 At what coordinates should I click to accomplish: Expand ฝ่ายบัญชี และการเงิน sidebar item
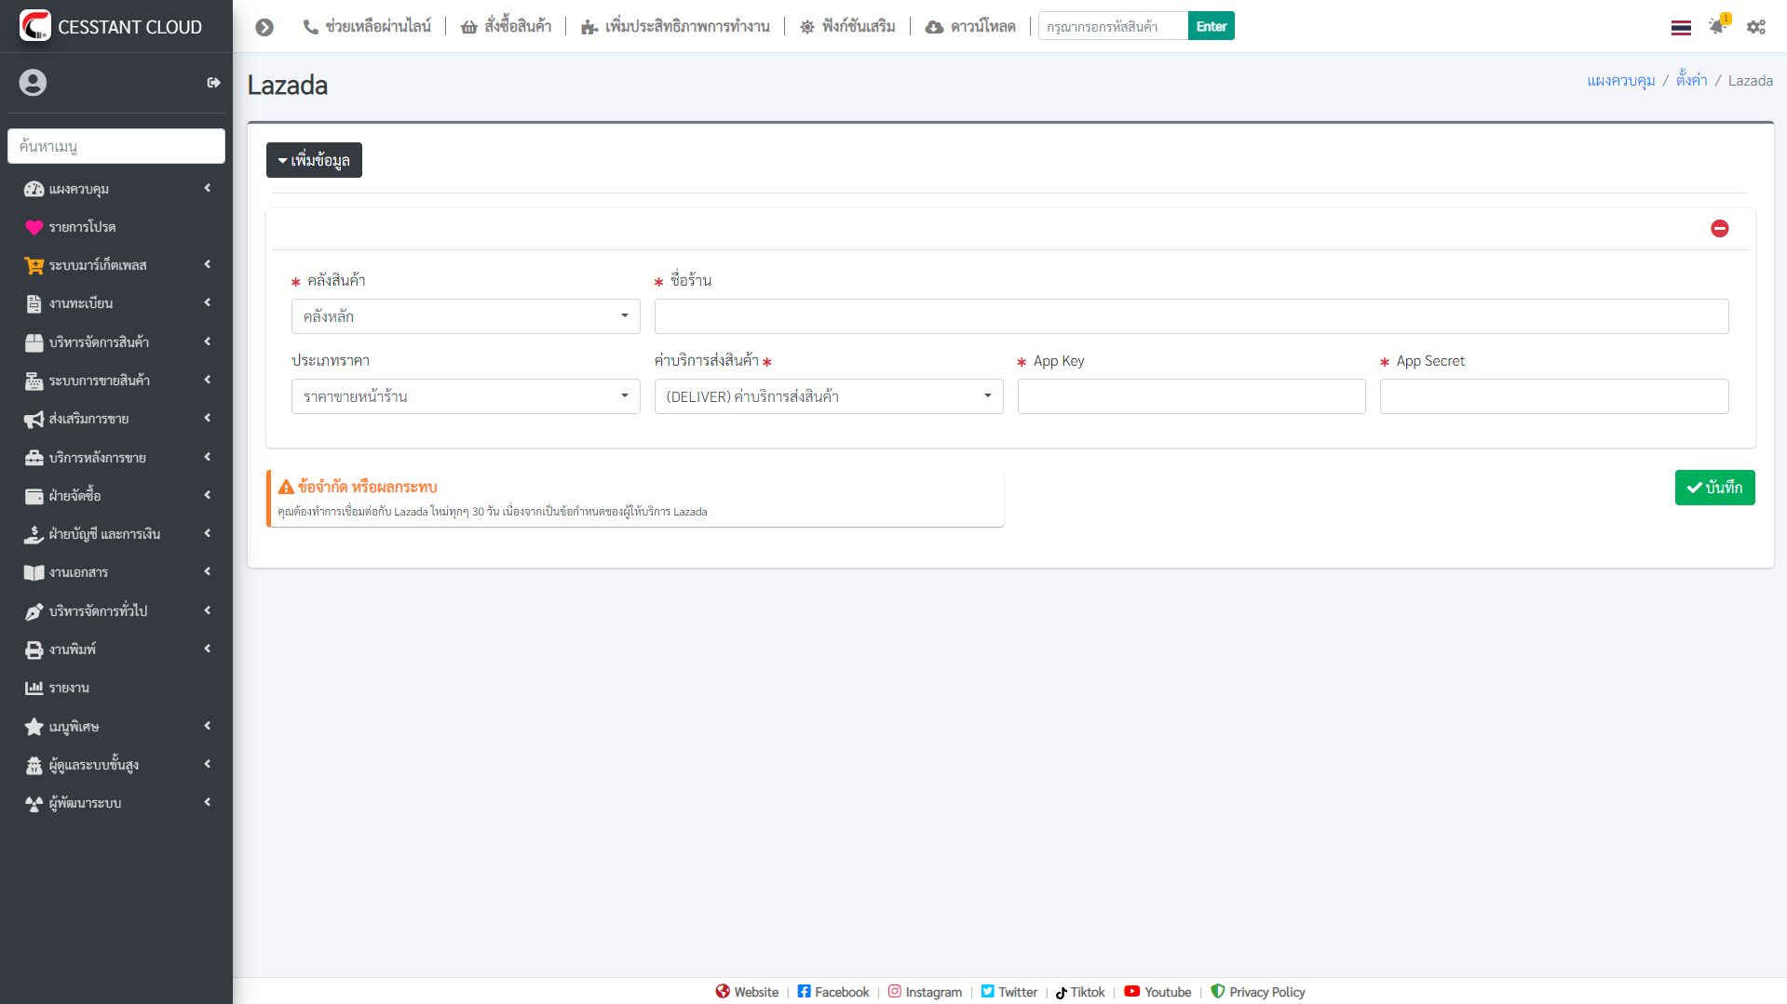pos(116,534)
